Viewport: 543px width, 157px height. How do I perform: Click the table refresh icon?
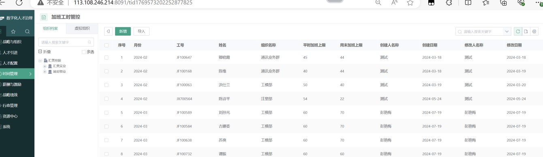coord(518,31)
